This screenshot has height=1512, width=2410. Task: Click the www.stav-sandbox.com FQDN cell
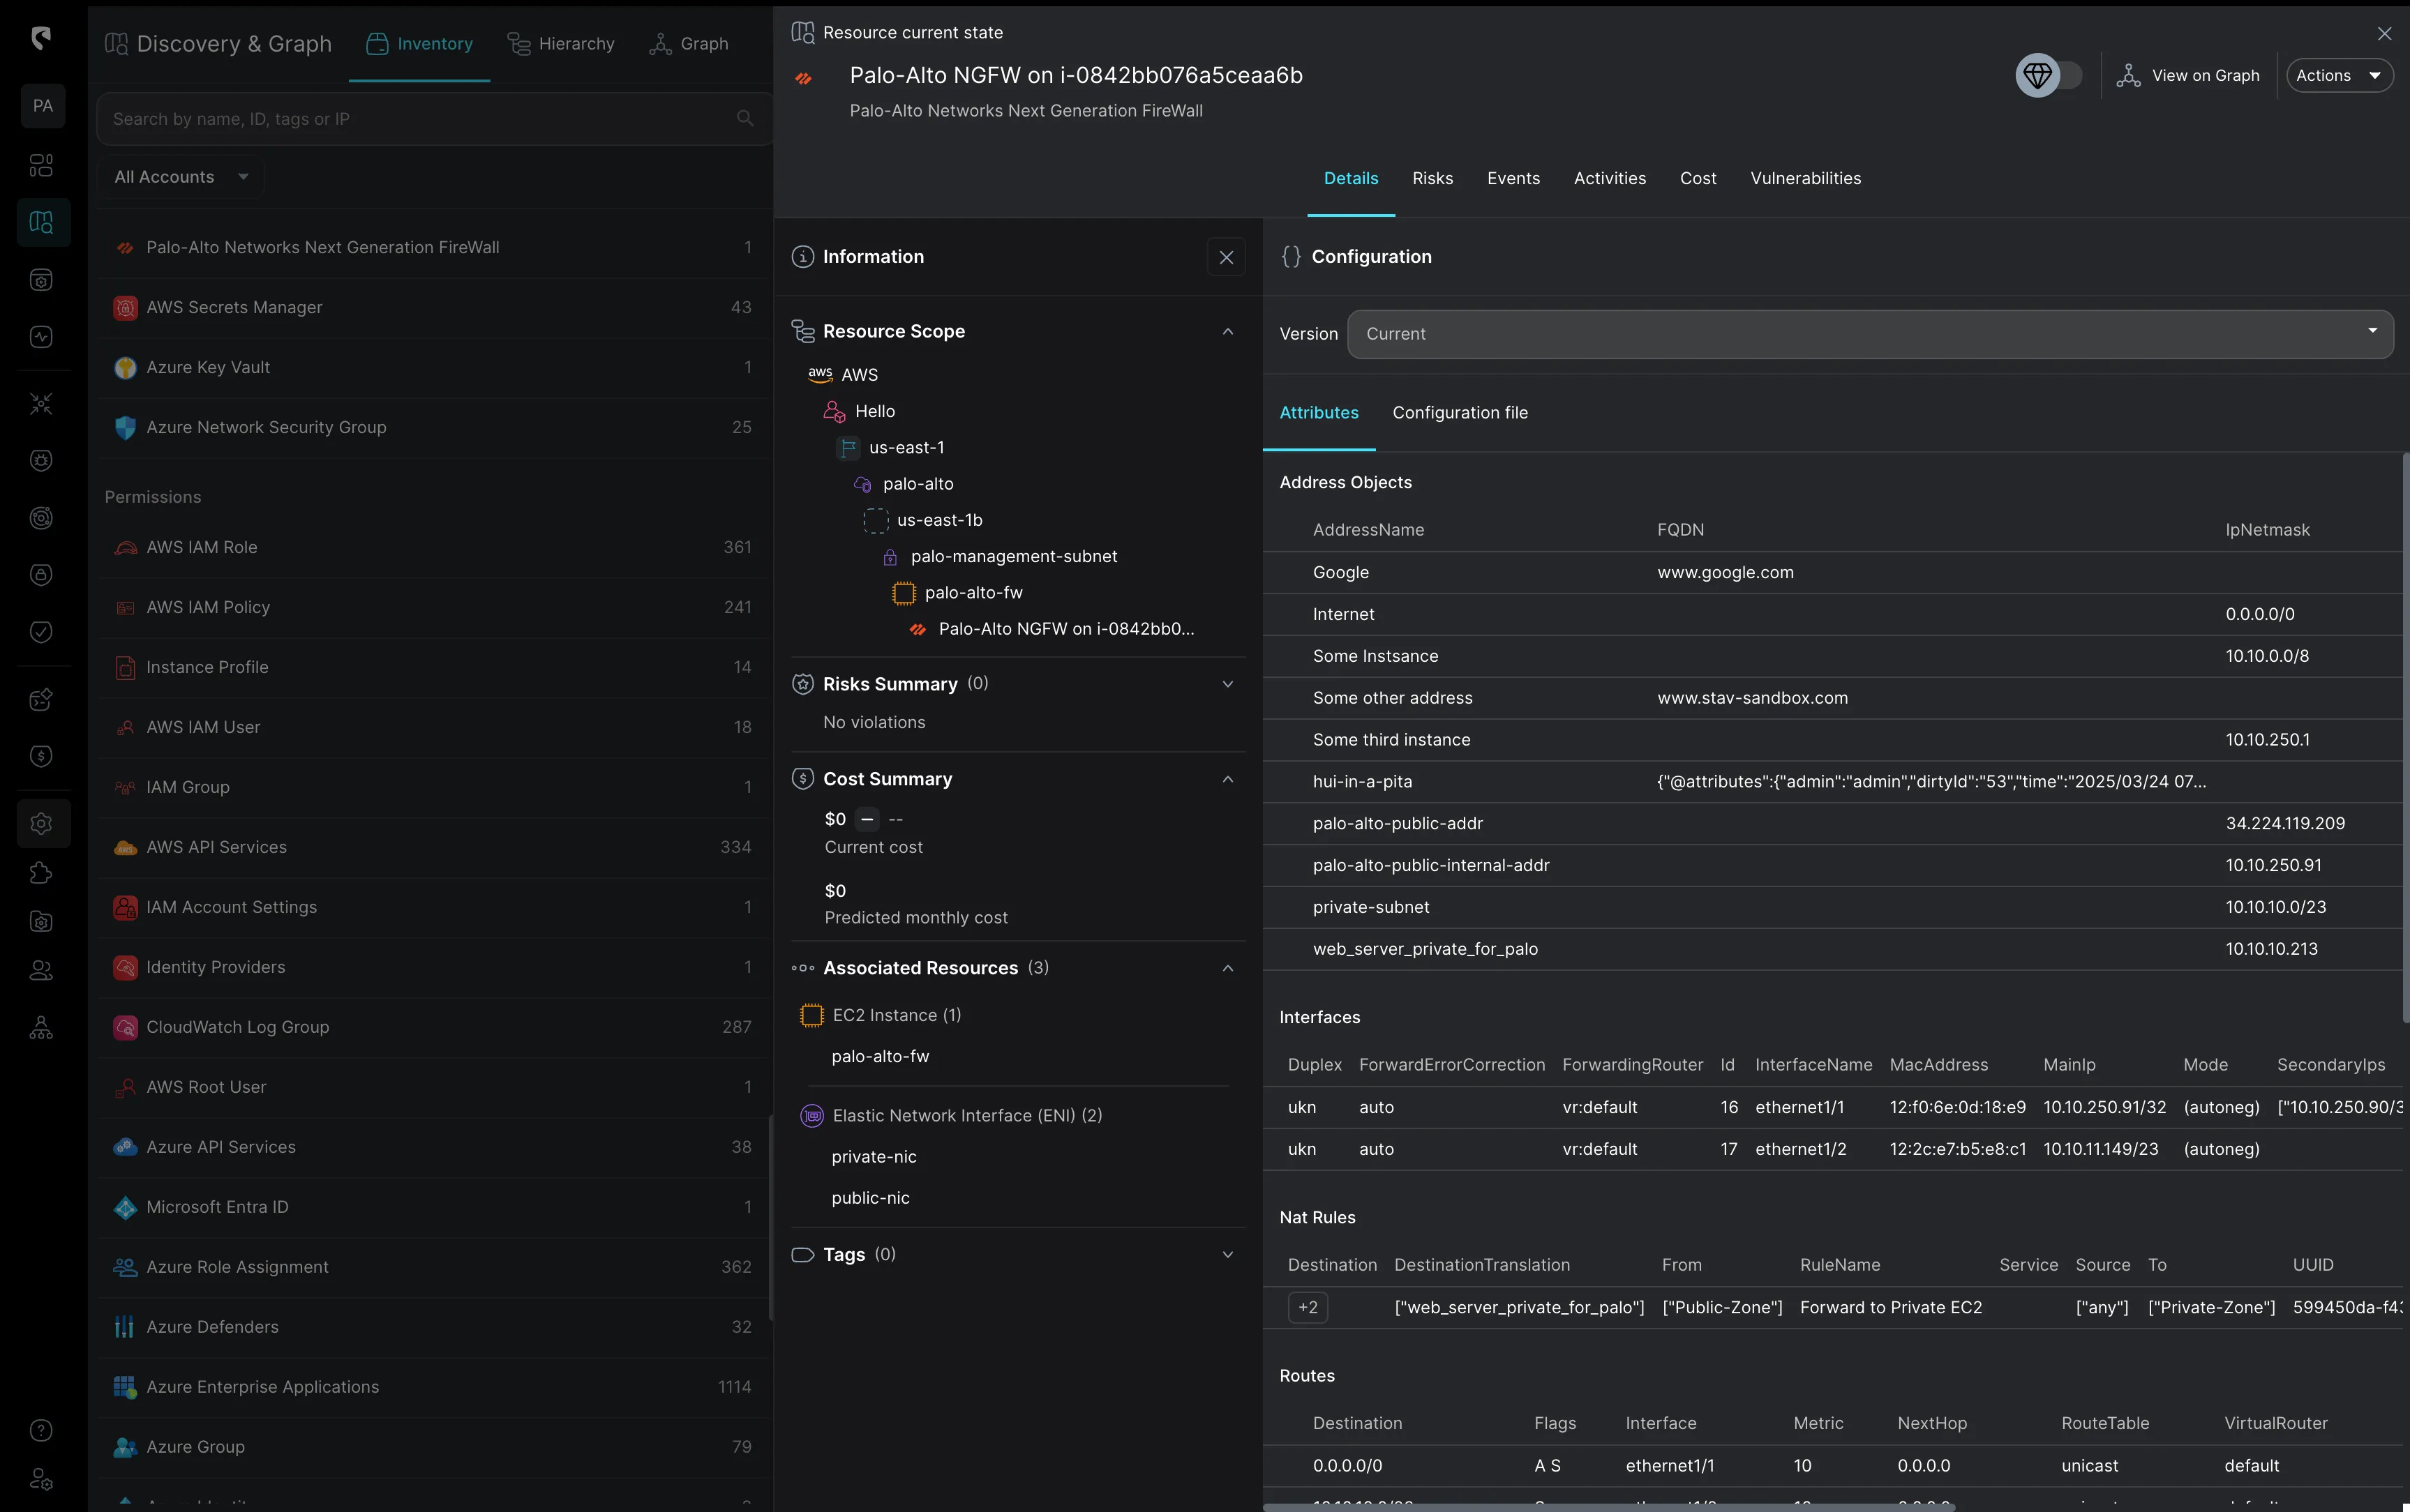[1753, 698]
